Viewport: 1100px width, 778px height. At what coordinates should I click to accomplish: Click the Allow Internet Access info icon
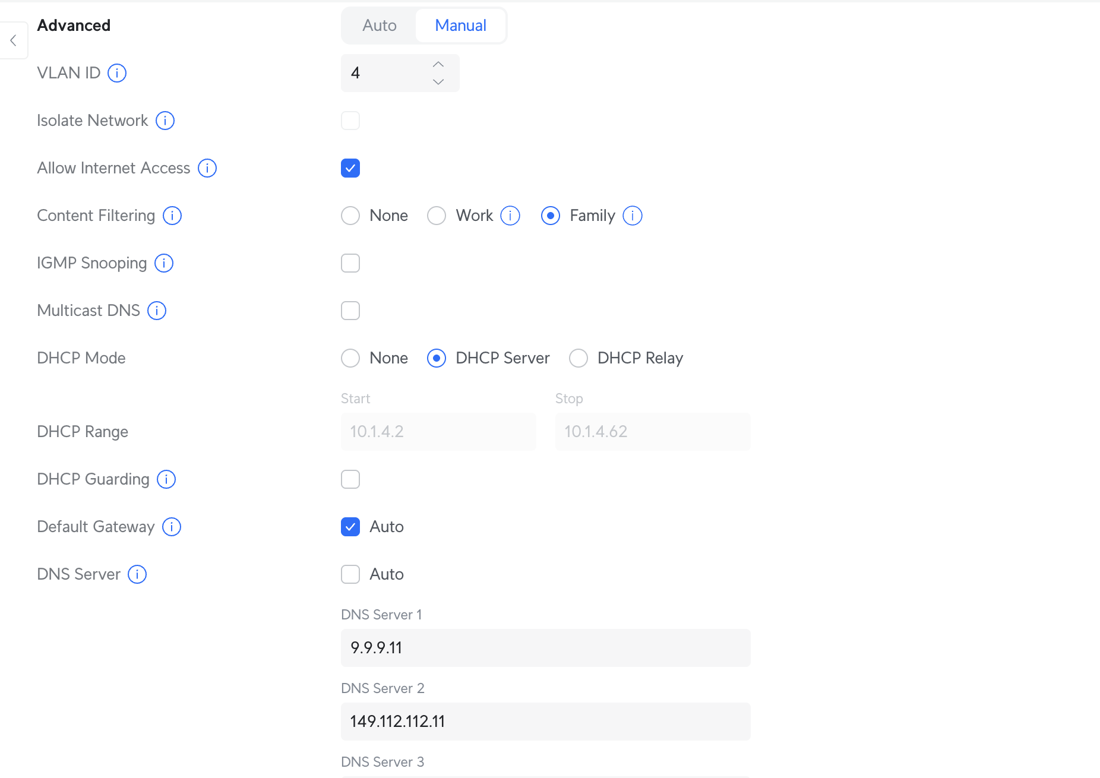(x=207, y=168)
